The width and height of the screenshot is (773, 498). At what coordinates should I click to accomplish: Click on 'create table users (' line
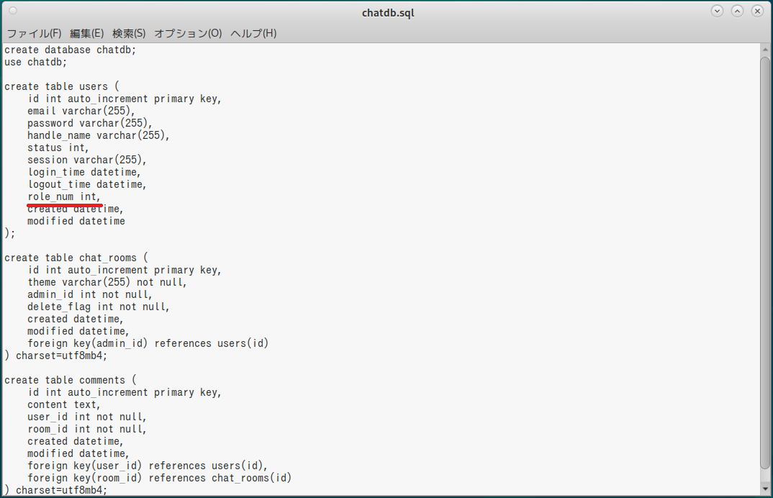(62, 86)
